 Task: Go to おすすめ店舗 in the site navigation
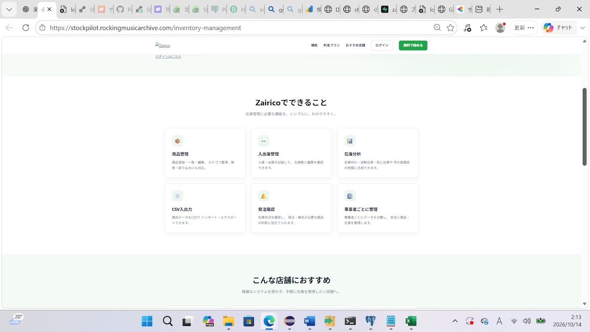355,45
